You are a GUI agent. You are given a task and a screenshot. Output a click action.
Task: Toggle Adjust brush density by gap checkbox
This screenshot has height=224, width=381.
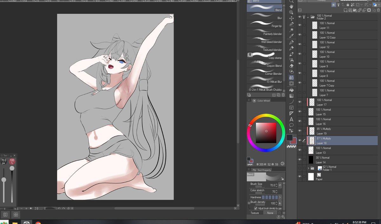(256, 208)
